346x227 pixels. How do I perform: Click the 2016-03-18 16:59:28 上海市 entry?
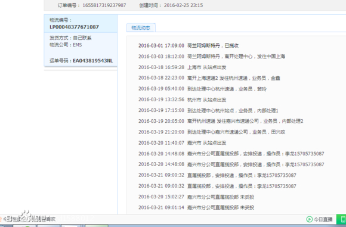[183, 67]
